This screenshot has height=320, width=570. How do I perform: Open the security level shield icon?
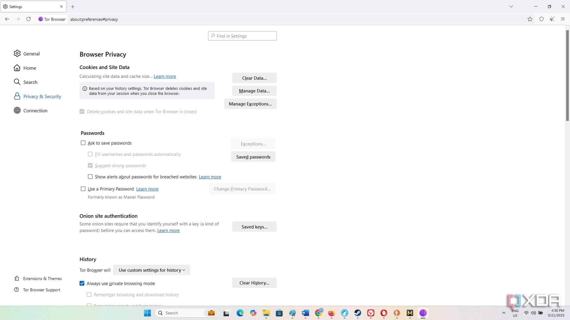541,19
